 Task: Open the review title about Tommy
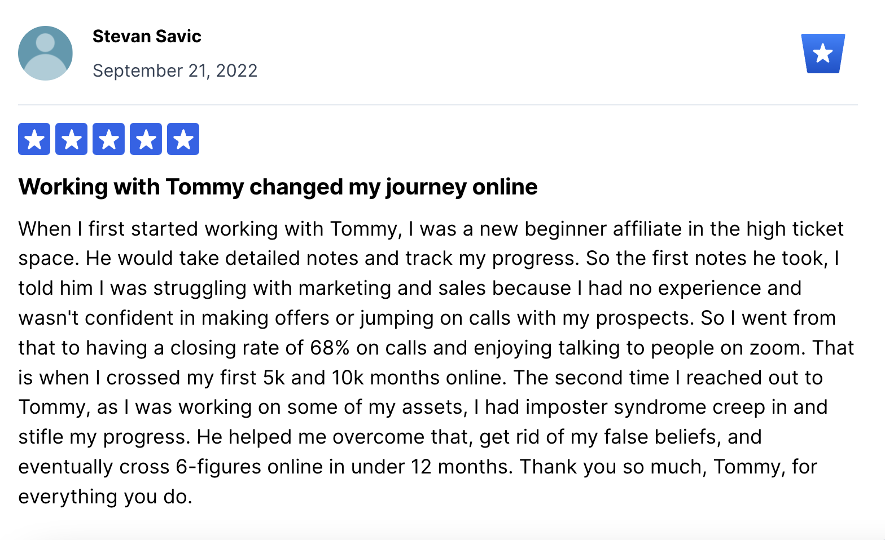click(x=278, y=187)
